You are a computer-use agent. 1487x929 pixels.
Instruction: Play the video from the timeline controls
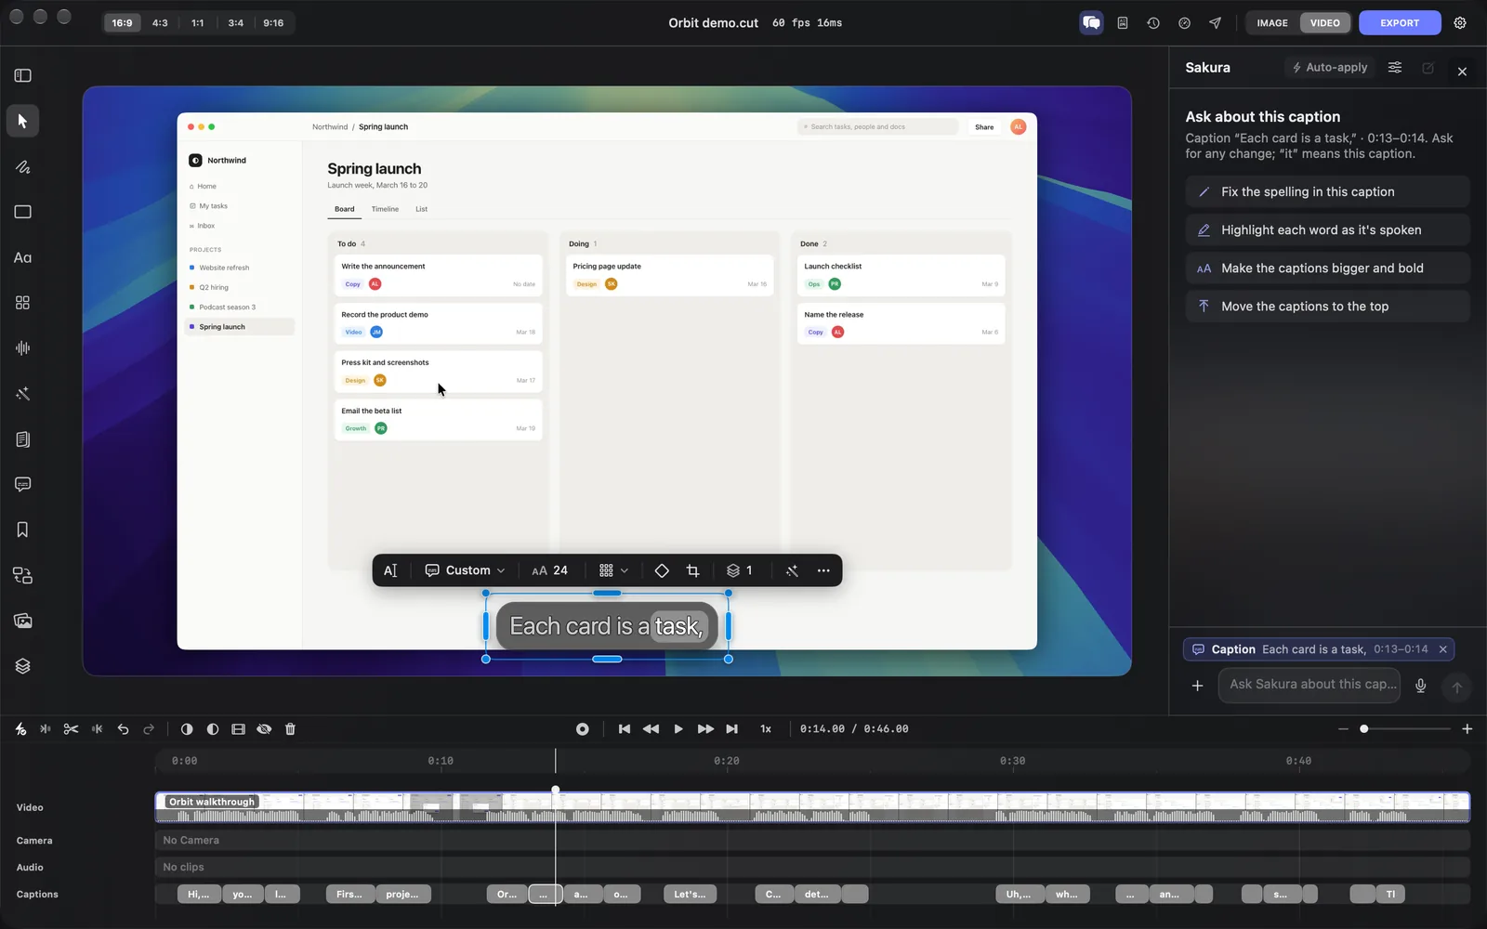click(x=678, y=729)
